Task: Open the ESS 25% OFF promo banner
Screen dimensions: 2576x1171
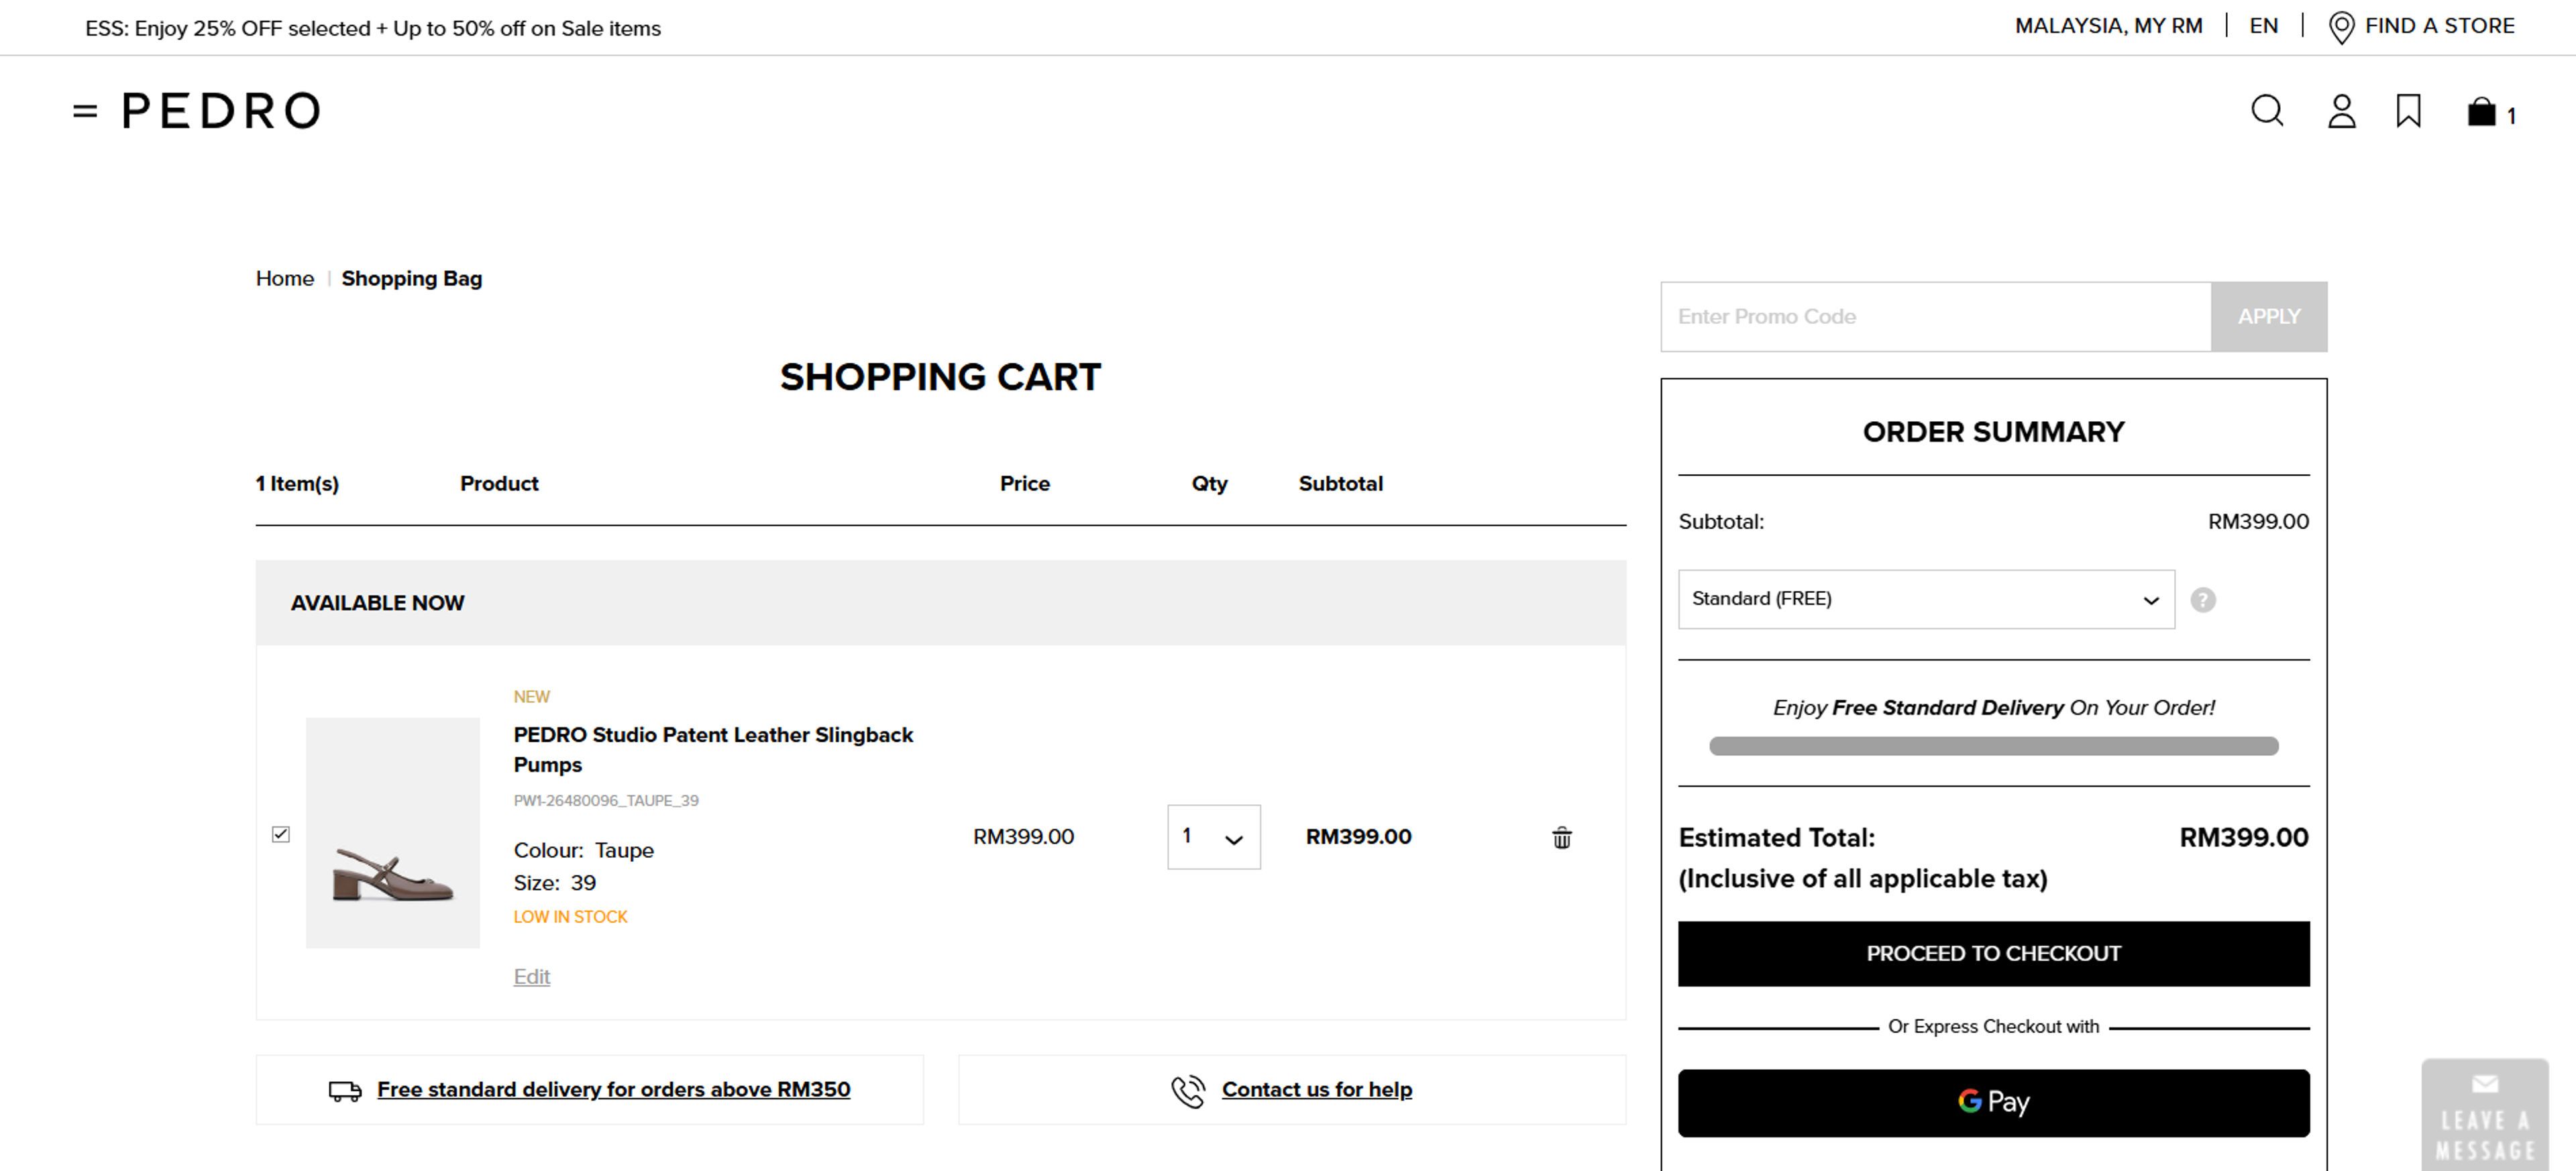Action: (x=373, y=28)
